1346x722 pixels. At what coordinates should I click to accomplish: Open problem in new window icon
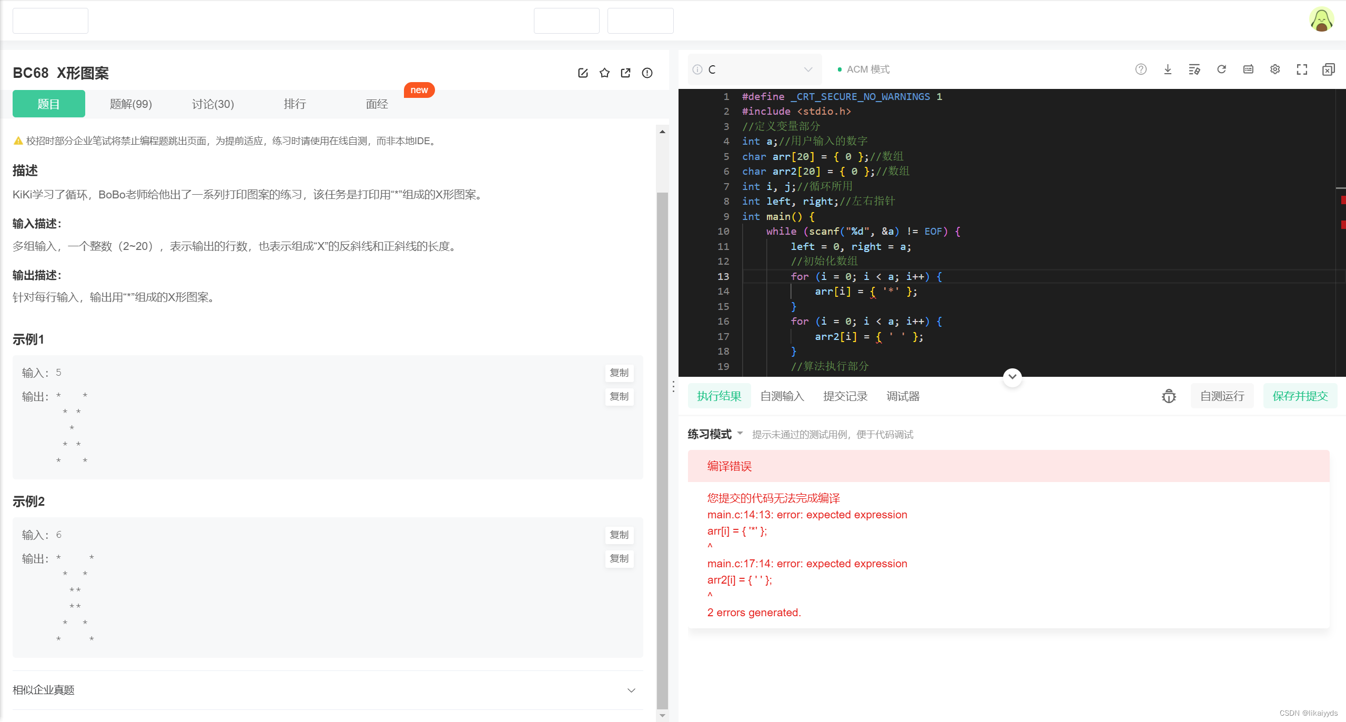click(x=625, y=73)
